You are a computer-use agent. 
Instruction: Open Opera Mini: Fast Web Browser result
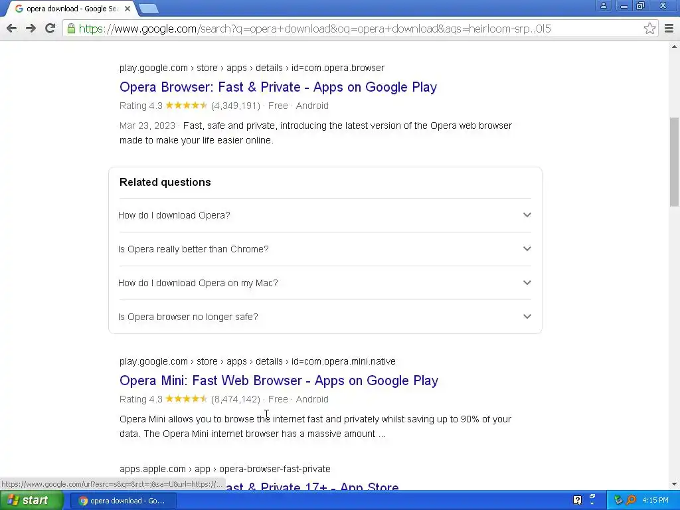tap(279, 381)
